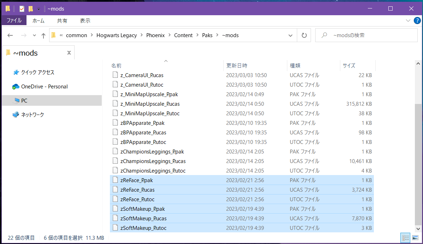The image size is (423, 244).
Task: Navigate to Paks breadcrumb
Action: [207, 35]
